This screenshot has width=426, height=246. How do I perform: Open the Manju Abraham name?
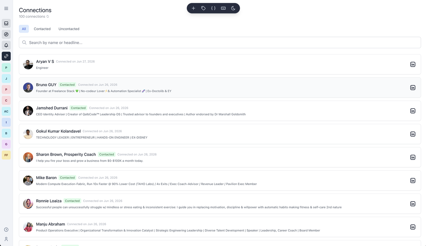tap(50, 224)
